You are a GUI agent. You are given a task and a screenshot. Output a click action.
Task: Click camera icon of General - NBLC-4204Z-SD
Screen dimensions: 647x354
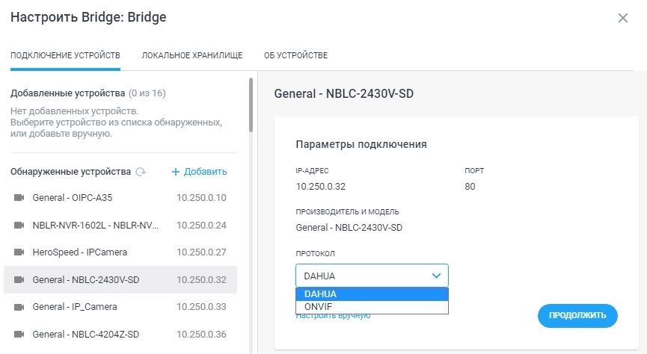(x=19, y=335)
